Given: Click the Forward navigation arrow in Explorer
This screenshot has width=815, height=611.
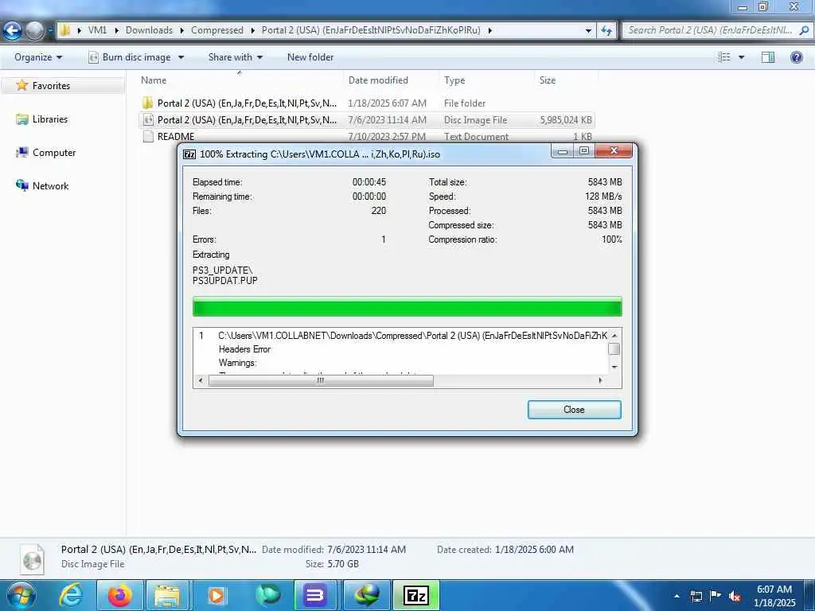Looking at the screenshot, I should pyautogui.click(x=35, y=31).
